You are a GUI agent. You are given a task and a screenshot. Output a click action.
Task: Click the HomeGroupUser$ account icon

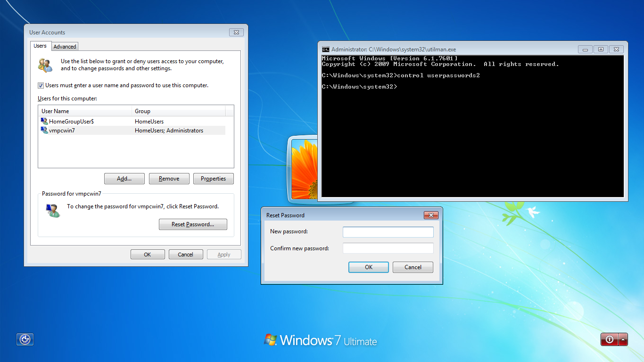tap(44, 122)
